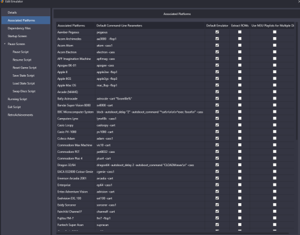Open the Startup Screen settings

17,36
